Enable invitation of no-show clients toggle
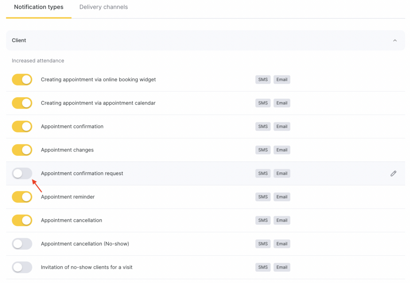 [22, 267]
